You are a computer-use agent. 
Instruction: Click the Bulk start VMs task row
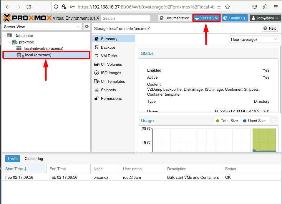(x=142, y=177)
